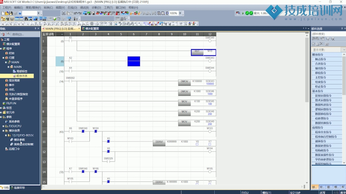Image resolution: width=346 pixels, height=194 pixels.
Task: Click the 部件搜索 search field
Action: coord(328,34)
